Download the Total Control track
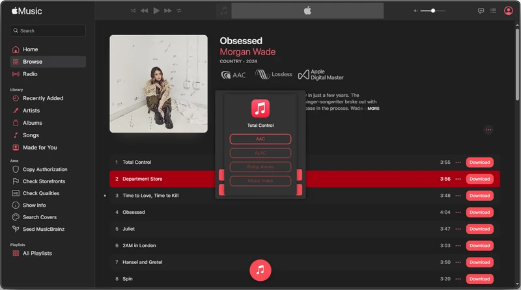Screen dimensions: 521x290 [479, 163]
